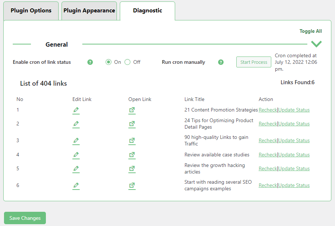Click the edit pencil icon for link 5
The width and height of the screenshot is (335, 226).
76,169
